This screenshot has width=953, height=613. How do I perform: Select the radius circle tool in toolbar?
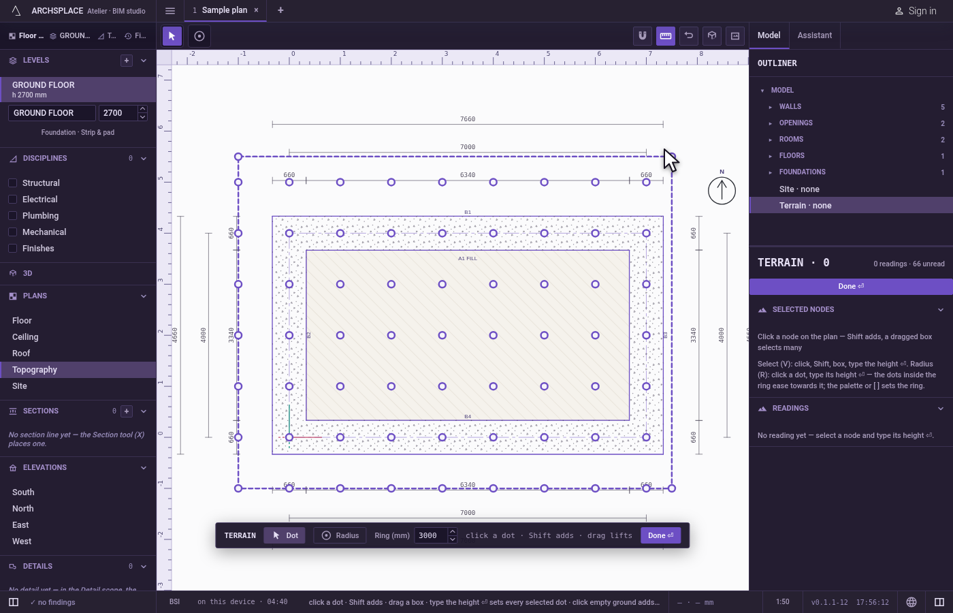[199, 36]
